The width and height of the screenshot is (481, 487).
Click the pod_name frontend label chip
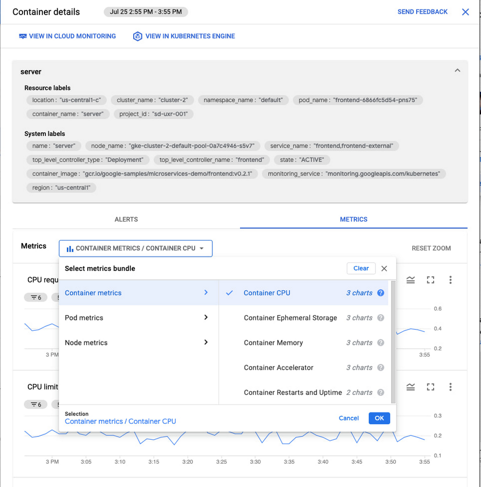tap(358, 100)
